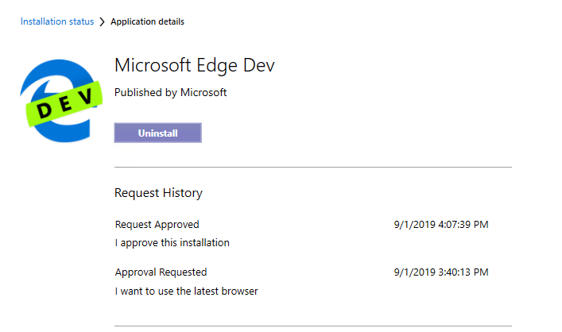Select the Application details breadcrumb item
The image size is (562, 332).
point(147,22)
